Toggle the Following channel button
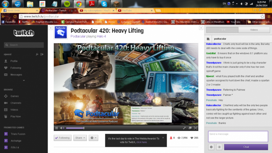This screenshot has width=272, height=153. (x=62, y=138)
